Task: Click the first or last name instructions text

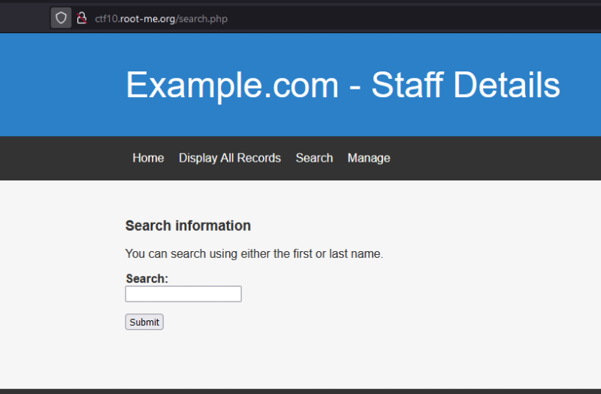Action: (x=254, y=254)
